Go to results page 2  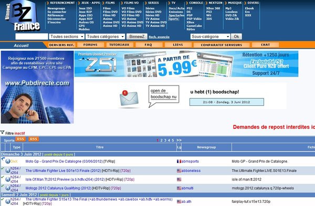[161, 140]
